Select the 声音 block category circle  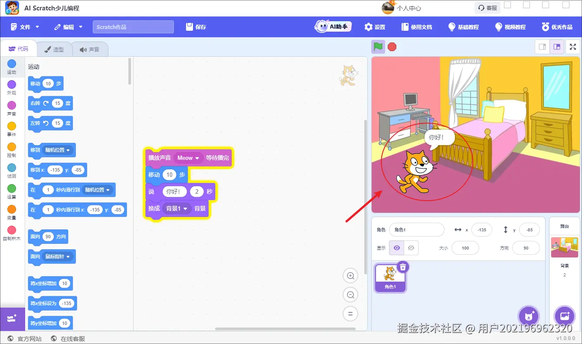coord(12,105)
